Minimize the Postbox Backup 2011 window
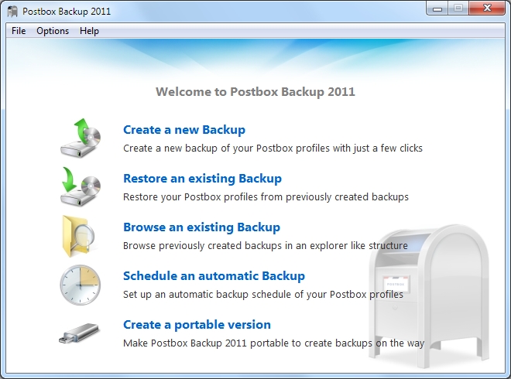Viewport: 511px width, 379px height. point(437,9)
